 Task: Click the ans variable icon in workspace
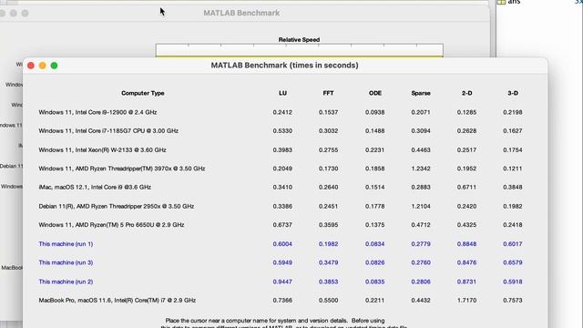[x=501, y=2]
